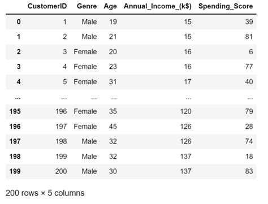Select the Spending_Score value 6
The image size is (268, 204).
[251, 52]
